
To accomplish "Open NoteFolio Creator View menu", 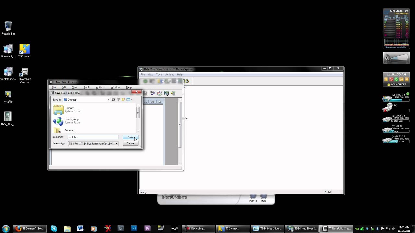I will click(x=75, y=87).
